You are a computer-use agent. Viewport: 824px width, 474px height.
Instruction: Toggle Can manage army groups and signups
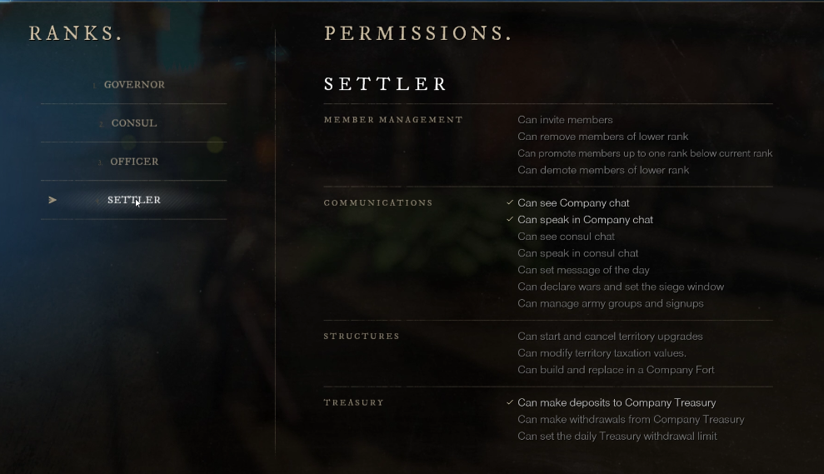(x=610, y=303)
